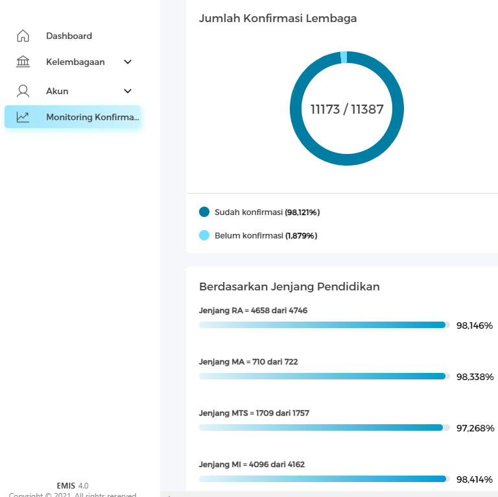Click the Jumlah Konfirmasi Lembaga heading
This screenshot has height=497, width=498.
tap(278, 18)
